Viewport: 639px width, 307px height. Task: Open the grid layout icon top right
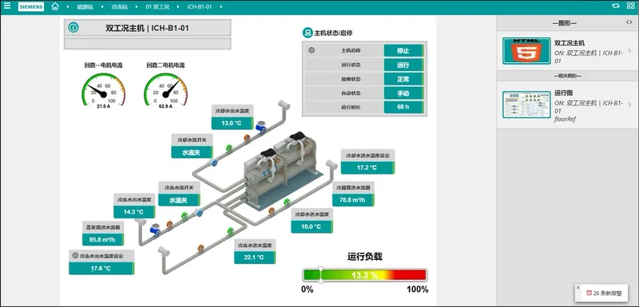click(x=630, y=6)
